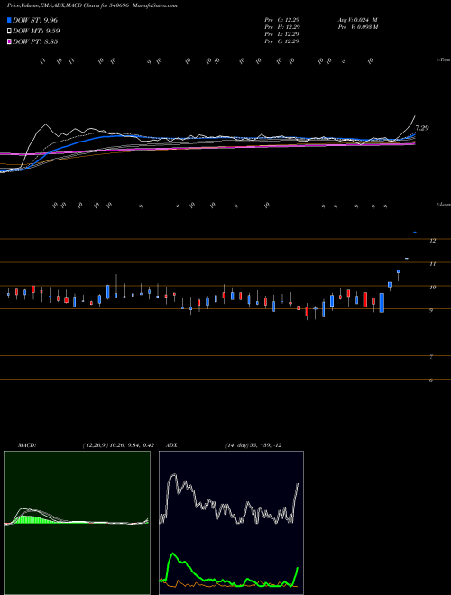The image size is (451, 595).
Task: Click the latest small blue candle above 12
Action: (415, 232)
